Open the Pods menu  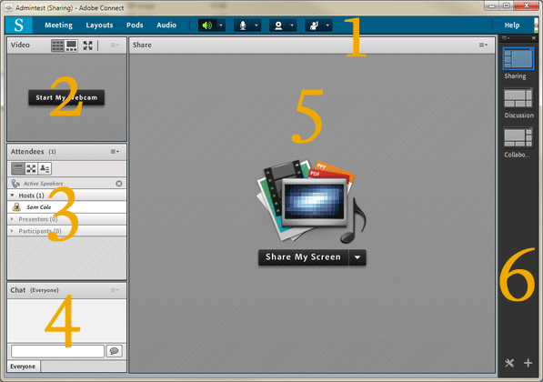tap(135, 25)
